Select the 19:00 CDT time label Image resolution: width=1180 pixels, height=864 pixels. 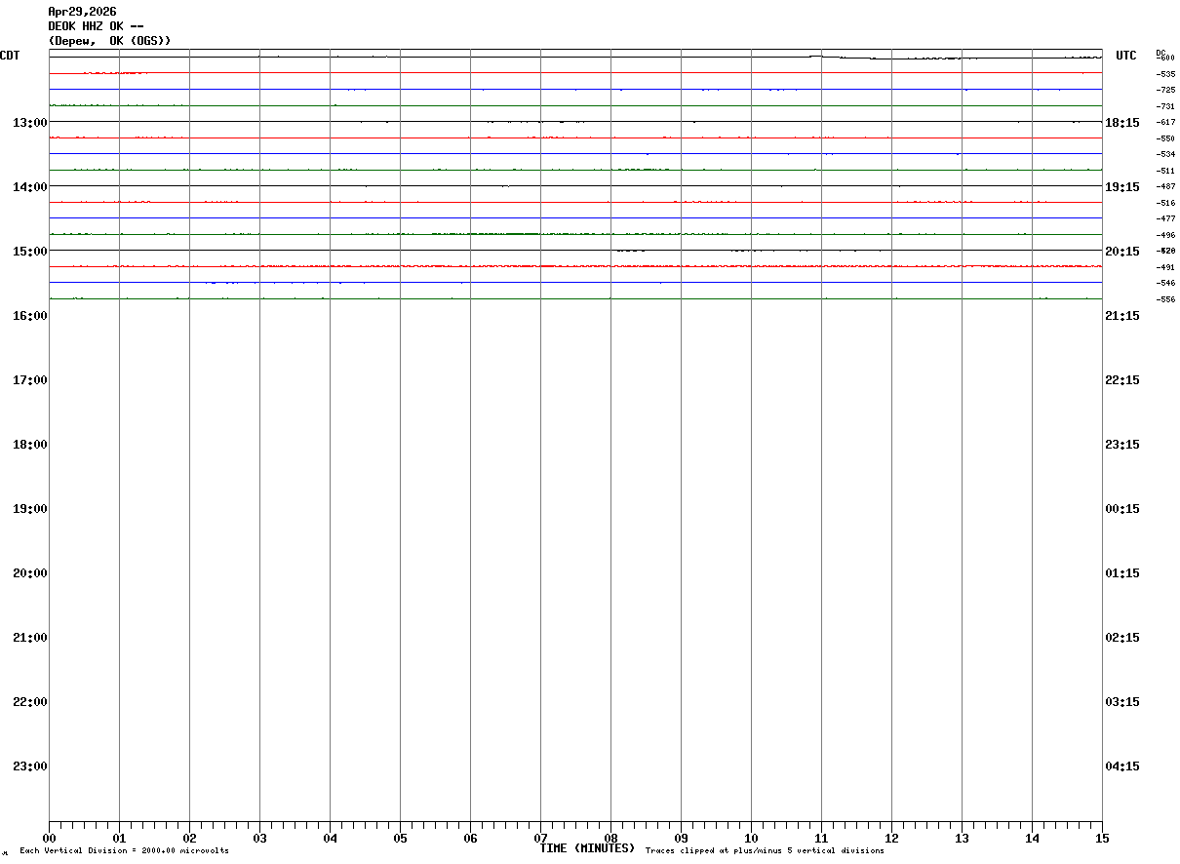click(x=29, y=509)
